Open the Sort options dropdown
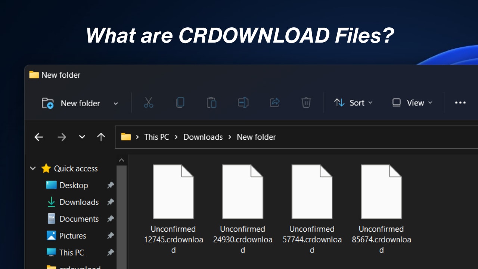This screenshot has height=269, width=478. coord(353,102)
